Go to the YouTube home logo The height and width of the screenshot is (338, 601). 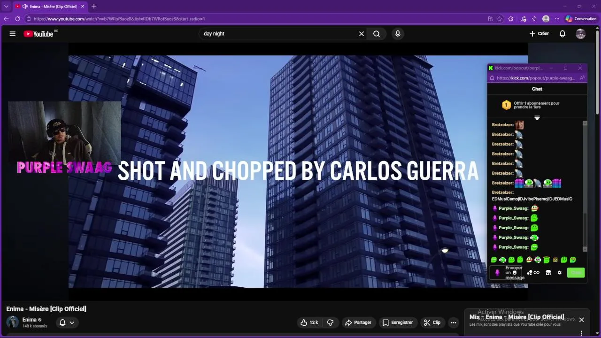point(39,34)
